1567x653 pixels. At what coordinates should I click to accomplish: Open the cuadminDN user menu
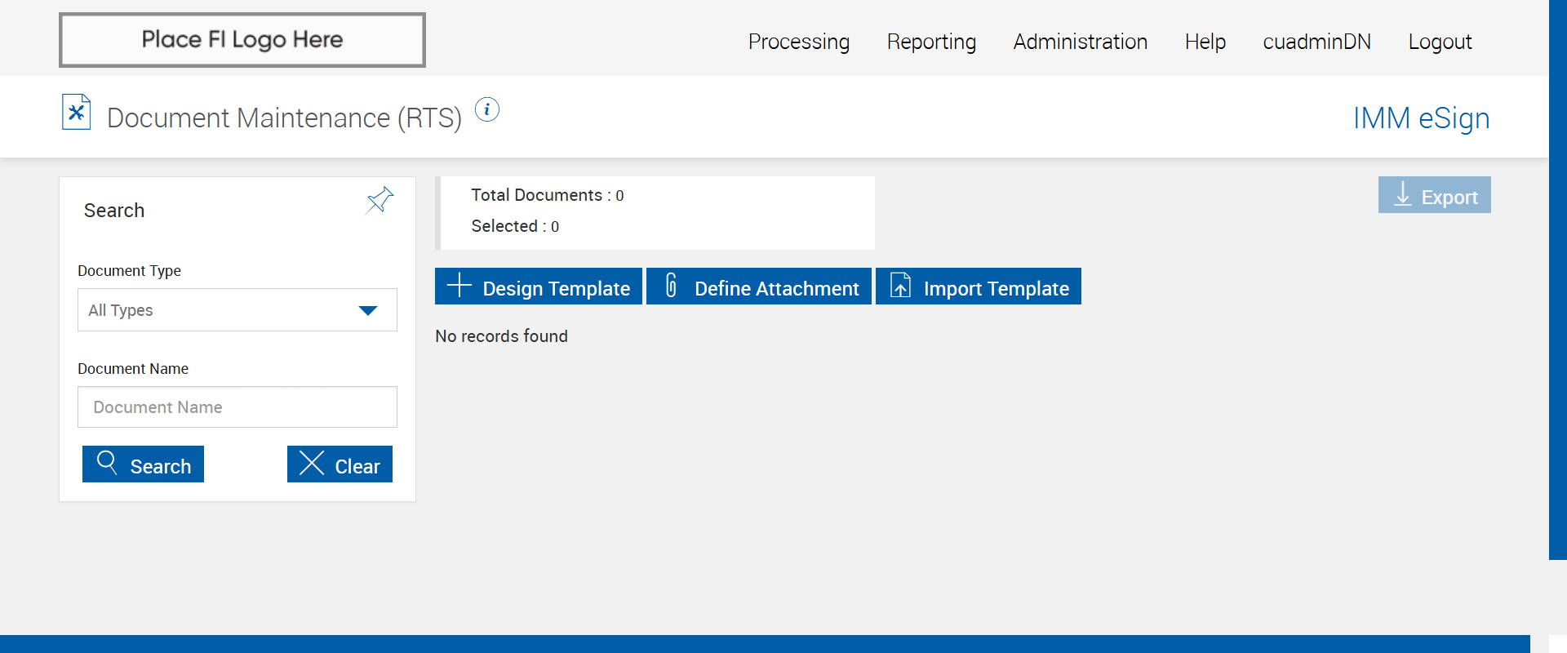coord(1316,42)
